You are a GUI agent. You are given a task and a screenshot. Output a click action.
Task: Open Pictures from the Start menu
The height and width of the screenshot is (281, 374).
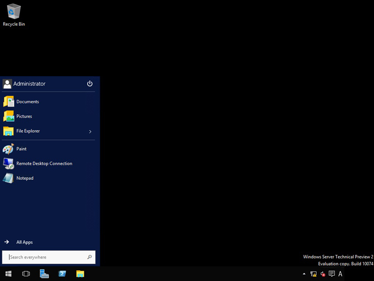click(49, 116)
